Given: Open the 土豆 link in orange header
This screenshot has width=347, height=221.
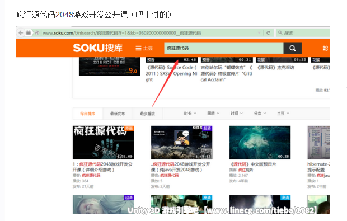Looking at the screenshot, I should pos(148,48).
